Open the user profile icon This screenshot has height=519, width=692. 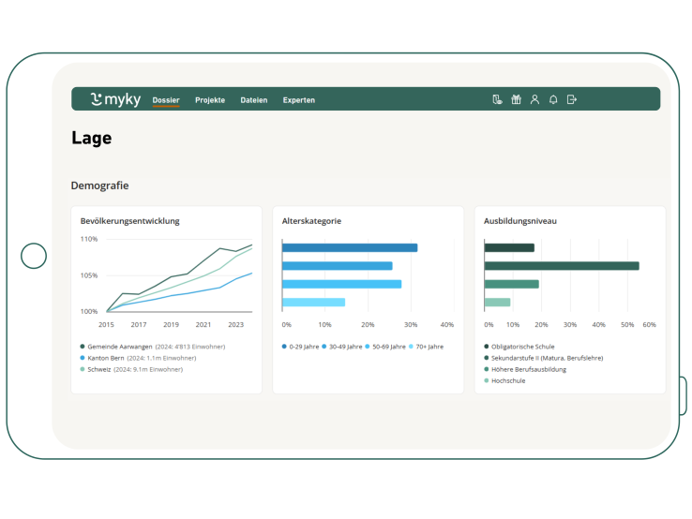tap(534, 99)
